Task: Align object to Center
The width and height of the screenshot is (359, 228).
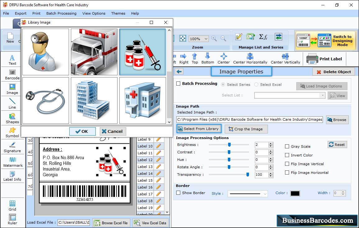Action: click(x=223, y=59)
